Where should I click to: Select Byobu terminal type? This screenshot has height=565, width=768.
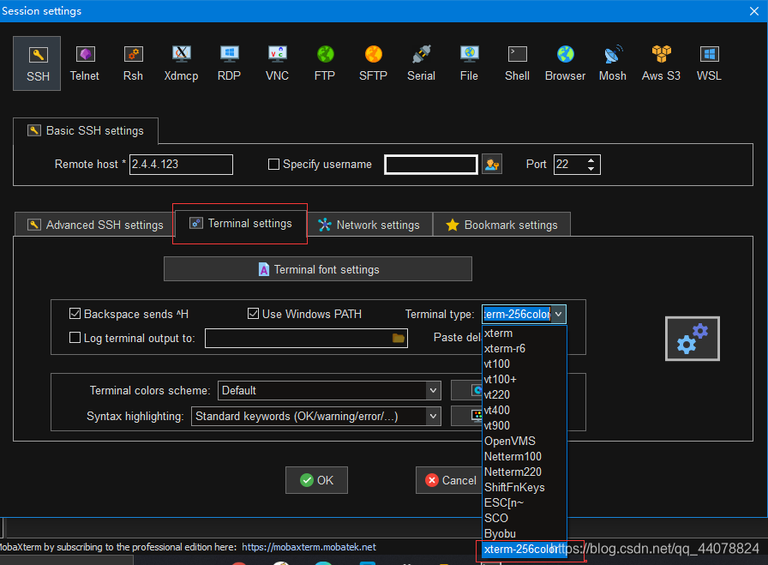point(525,533)
